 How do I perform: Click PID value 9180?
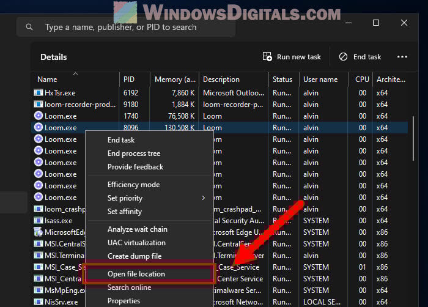tap(131, 105)
